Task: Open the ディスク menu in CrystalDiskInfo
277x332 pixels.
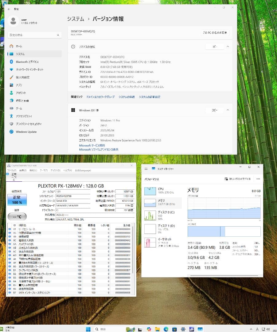Action: pos(56,170)
